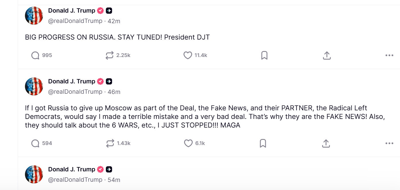Bookmark the BIG PROGRESS ON RUSSIA post
Screen dimensions: 400x190
(x=264, y=55)
